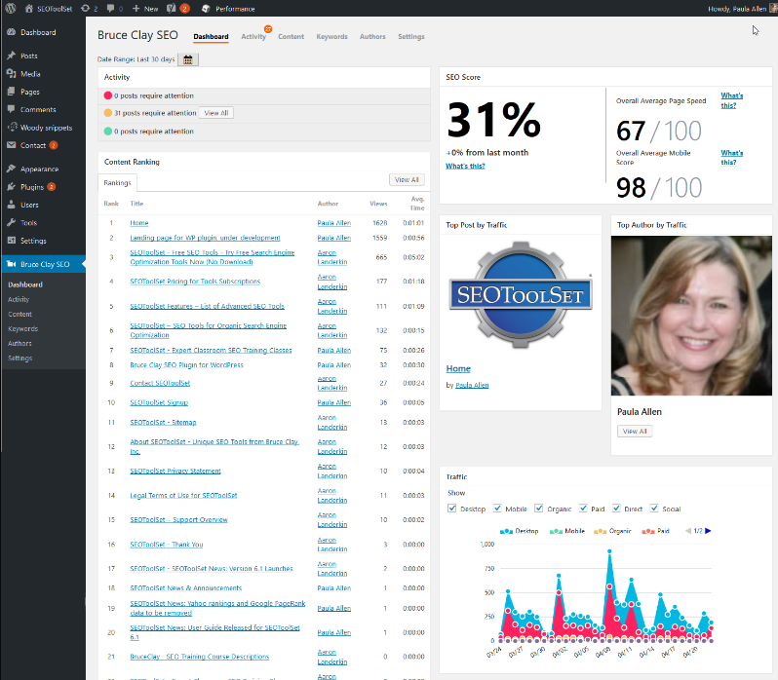Open What's this for Page Speed

click(x=731, y=100)
